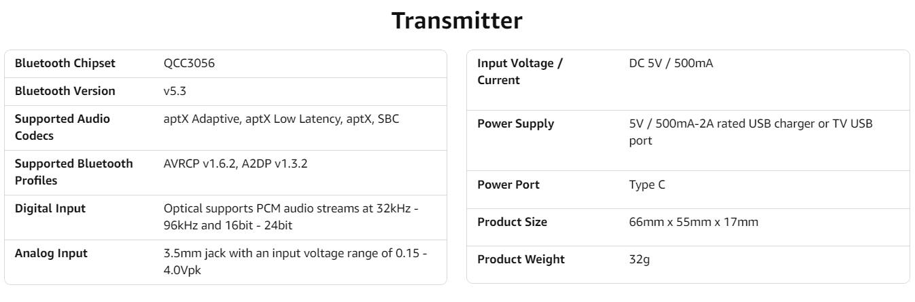Select the USB charger or TV USB port text
Screen dimensions: 915x302
(750, 132)
